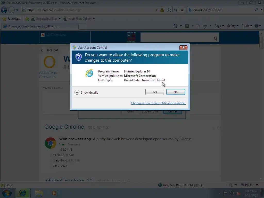Click taskbar clock 2:17 PM
This screenshot has width=264, height=198.
coord(251,191)
